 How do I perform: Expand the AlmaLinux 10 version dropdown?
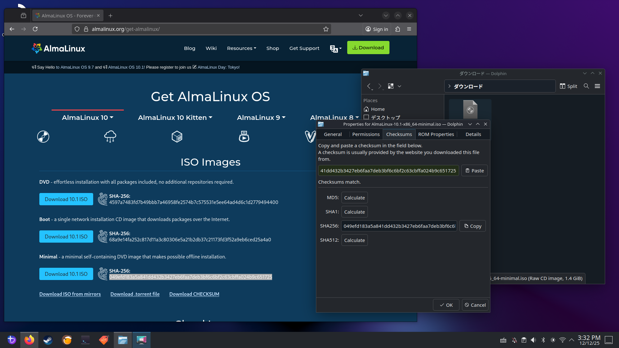(87, 118)
